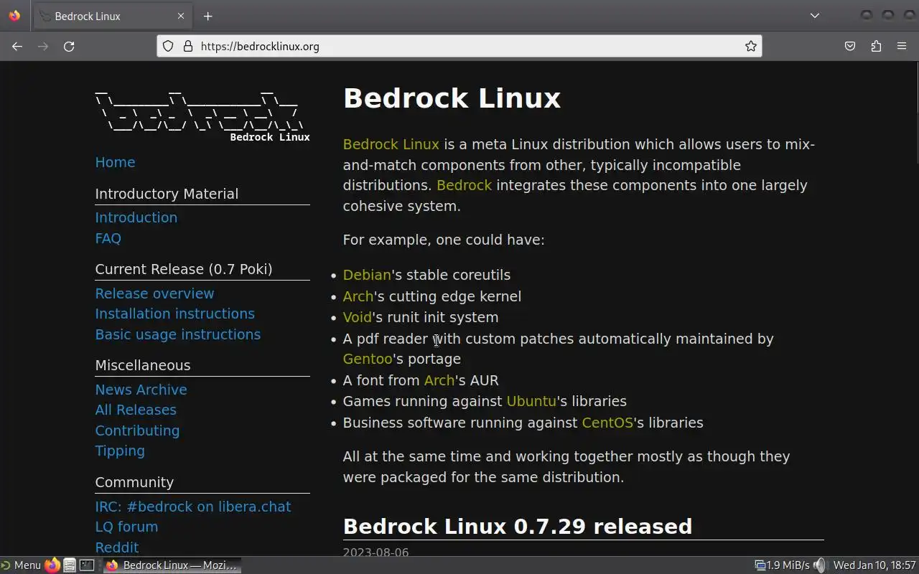Follow the Debian link
Image resolution: width=919 pixels, height=574 pixels.
[x=367, y=275]
